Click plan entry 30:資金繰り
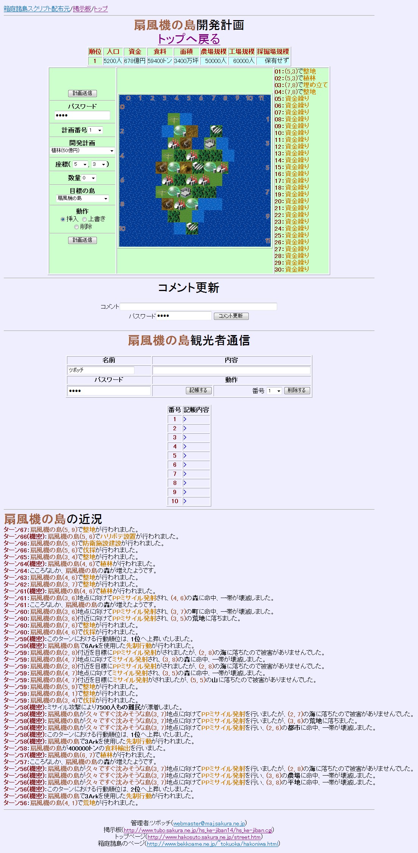This screenshot has width=418, height=853. 292,269
